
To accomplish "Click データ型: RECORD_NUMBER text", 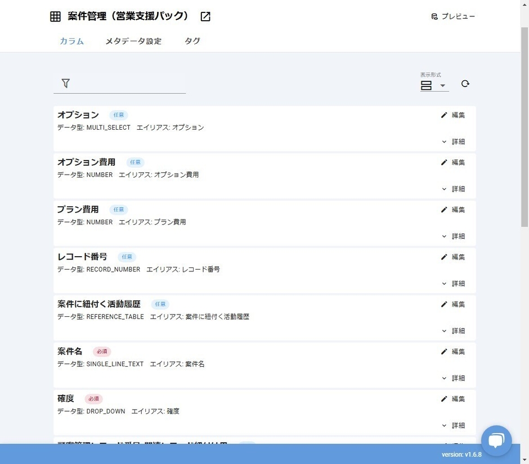I will coord(98,270).
